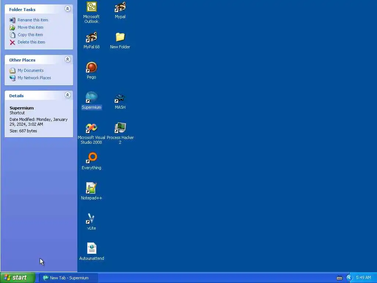Click Rename this item link
Image resolution: width=377 pixels, height=283 pixels.
pos(33,20)
